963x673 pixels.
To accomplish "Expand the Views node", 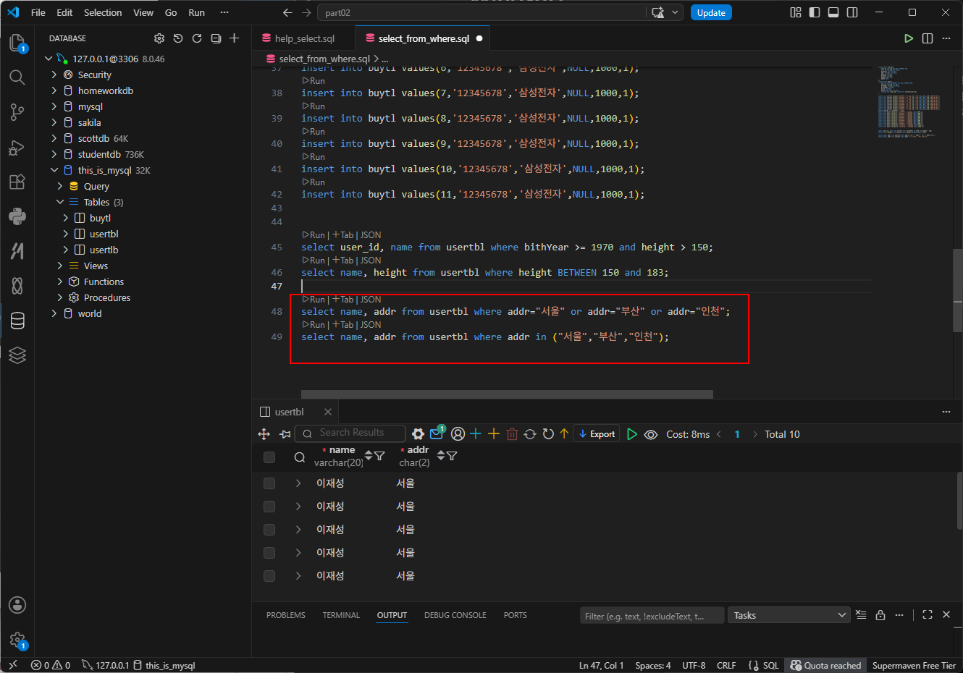I will click(x=60, y=266).
